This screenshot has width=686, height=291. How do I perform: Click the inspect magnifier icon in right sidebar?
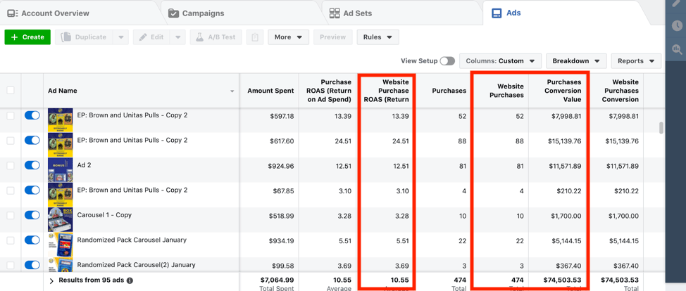(677, 49)
